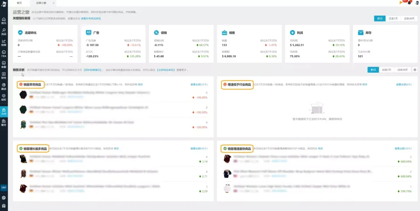Open the 全部商品表现 link
This screenshot has height=211, width=420.
click(x=166, y=70)
